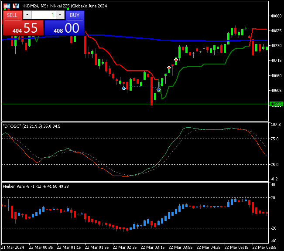This screenshot has width=284, height=251.
Task: Click the 25.0 DTOSC level label
Action: [274, 164]
